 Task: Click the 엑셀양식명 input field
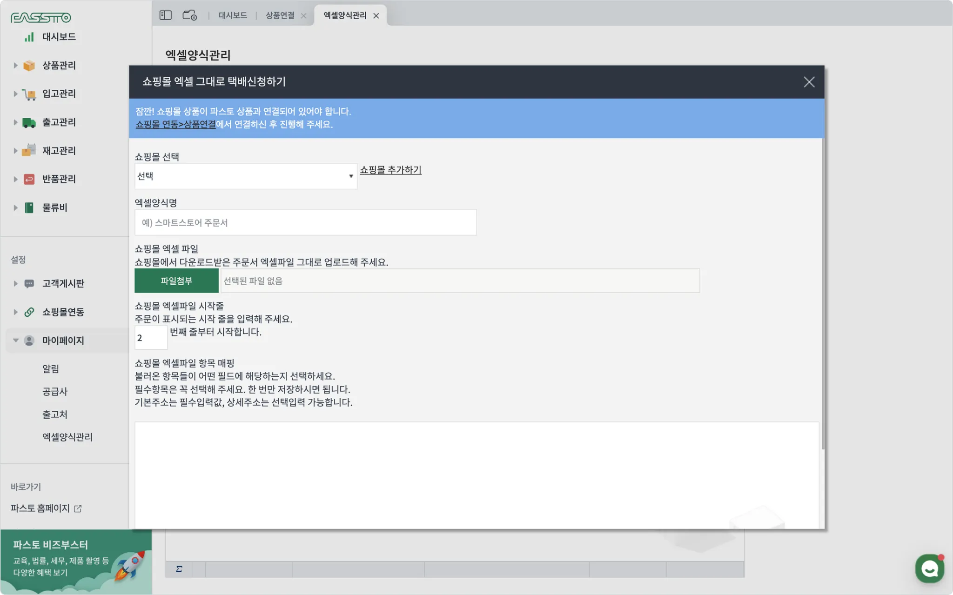tap(305, 223)
